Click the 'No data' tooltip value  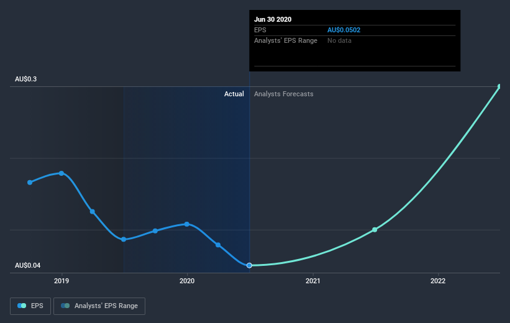click(x=339, y=40)
